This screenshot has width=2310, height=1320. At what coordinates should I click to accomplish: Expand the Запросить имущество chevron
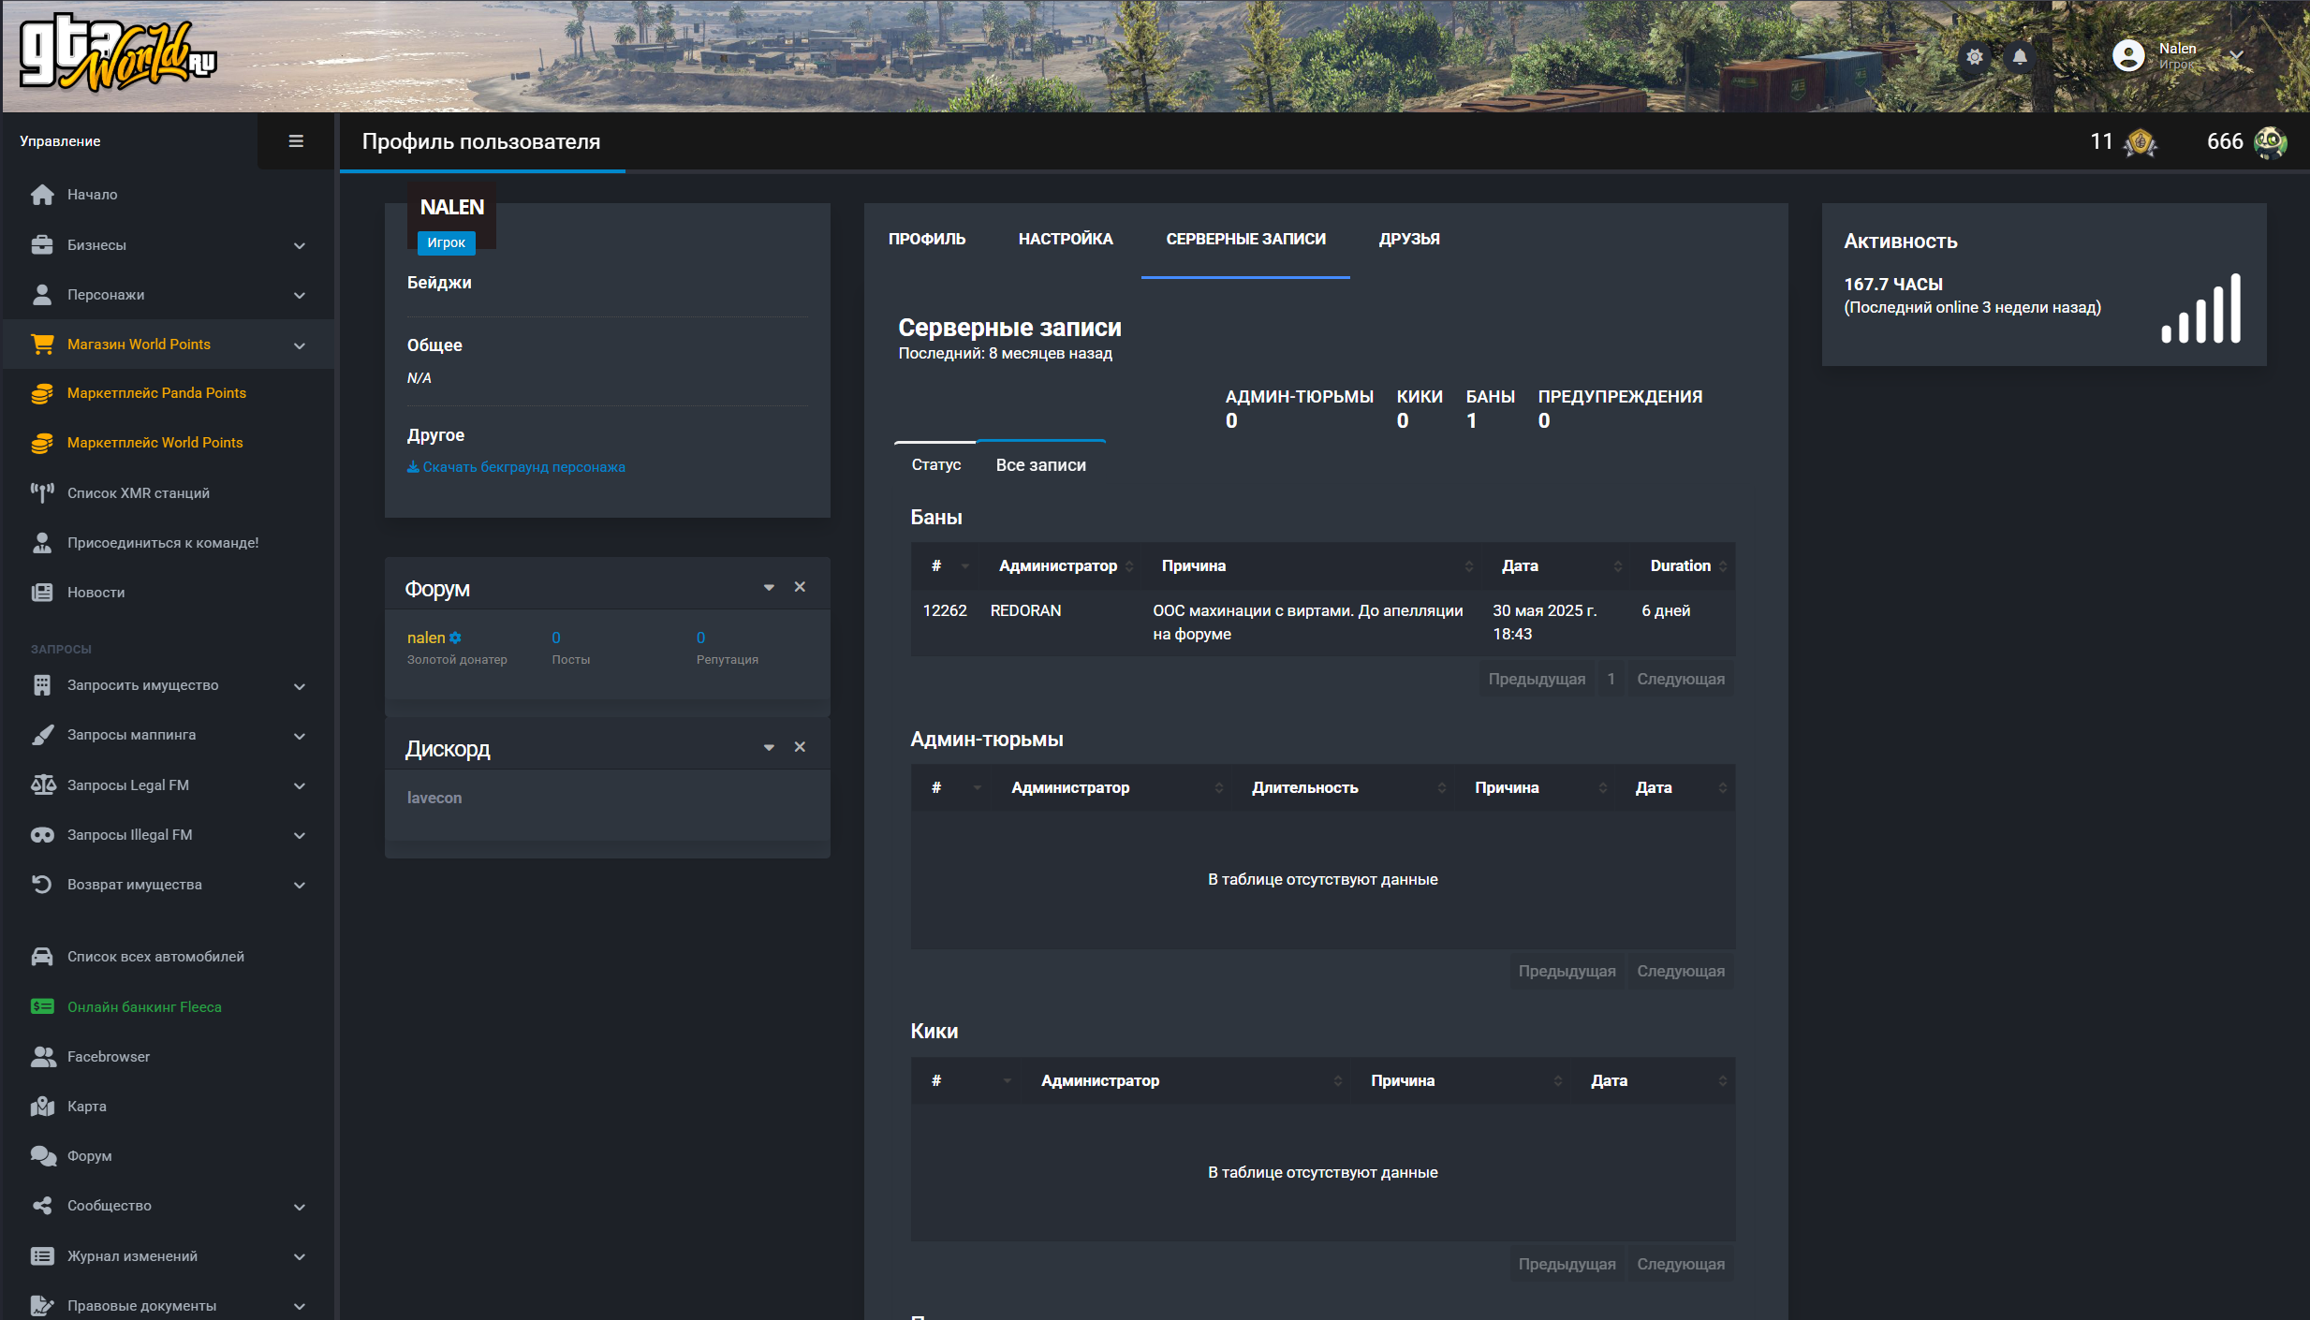300,686
